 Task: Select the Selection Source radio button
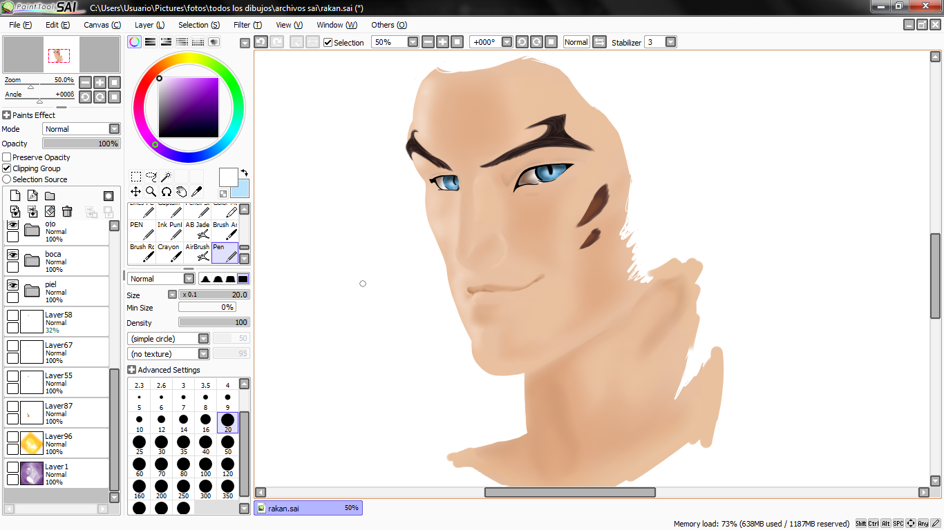7,179
